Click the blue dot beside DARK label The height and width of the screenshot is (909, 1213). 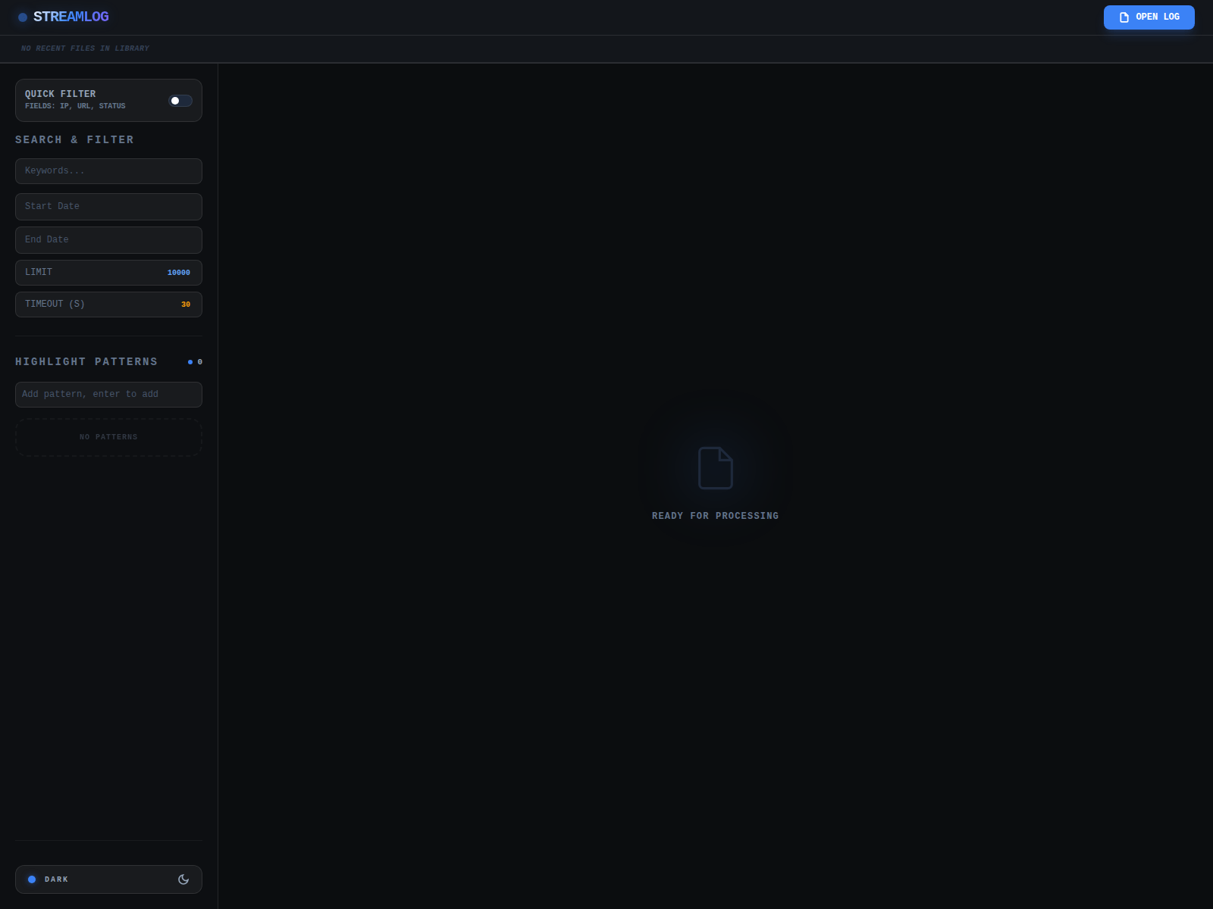coord(32,879)
